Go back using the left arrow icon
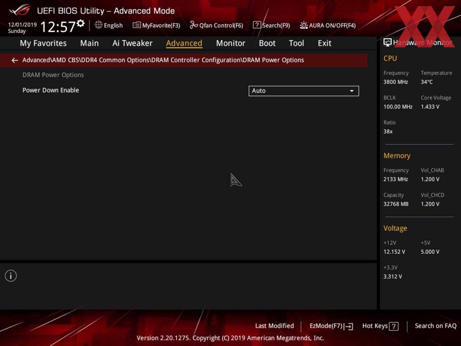 [15, 60]
